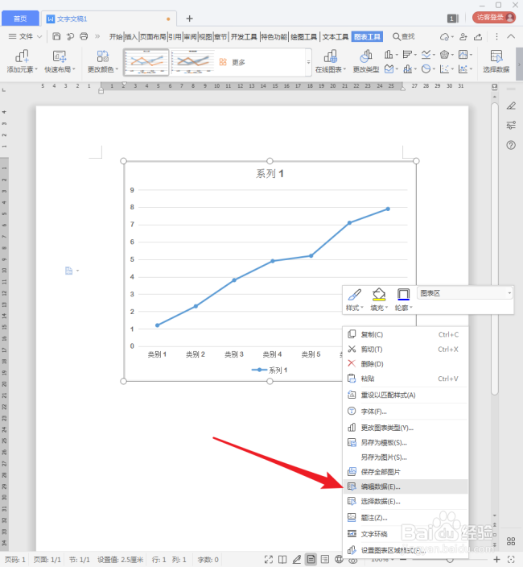Select the web layout globe icon
Screen dimensions: 523x567
click(339, 560)
